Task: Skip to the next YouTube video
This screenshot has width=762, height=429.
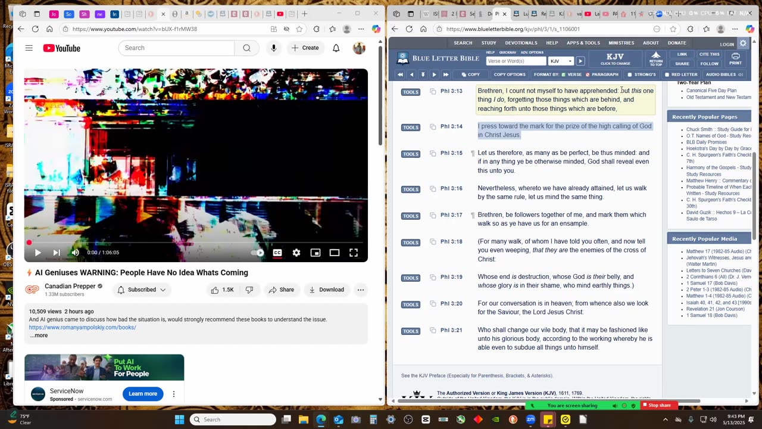Action: click(x=57, y=253)
